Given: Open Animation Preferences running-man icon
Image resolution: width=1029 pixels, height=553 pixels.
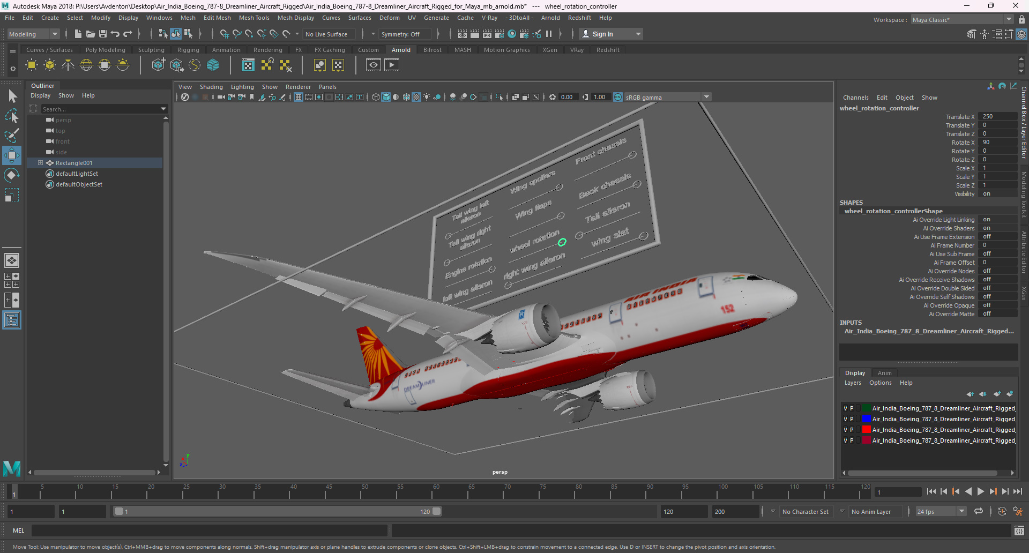Looking at the screenshot, I should pos(1018,511).
